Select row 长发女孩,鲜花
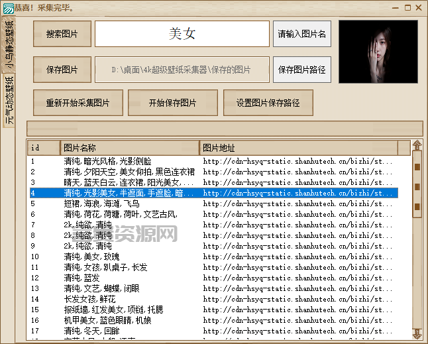The width and height of the screenshot is (428, 344). 214,299
